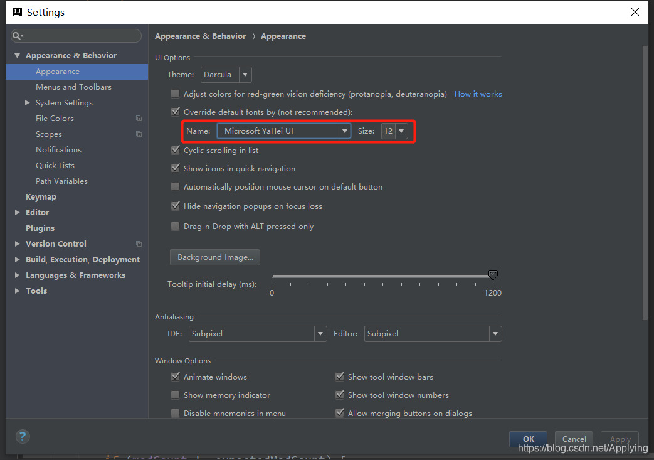Expand the System Settings node
Viewport: 654px width, 460px height.
[x=27, y=103]
